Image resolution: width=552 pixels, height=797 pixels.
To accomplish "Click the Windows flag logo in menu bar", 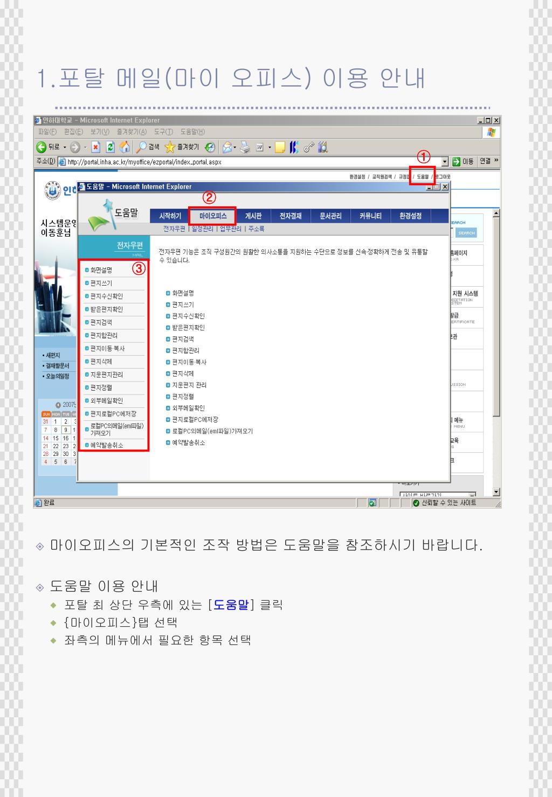I will coord(491,132).
